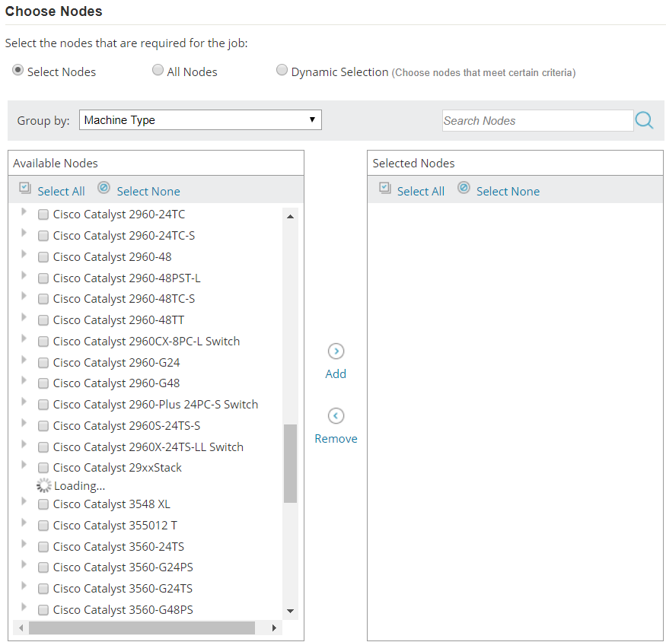666x642 pixels.
Task: Click the scroll left arrow
Action: pos(21,628)
